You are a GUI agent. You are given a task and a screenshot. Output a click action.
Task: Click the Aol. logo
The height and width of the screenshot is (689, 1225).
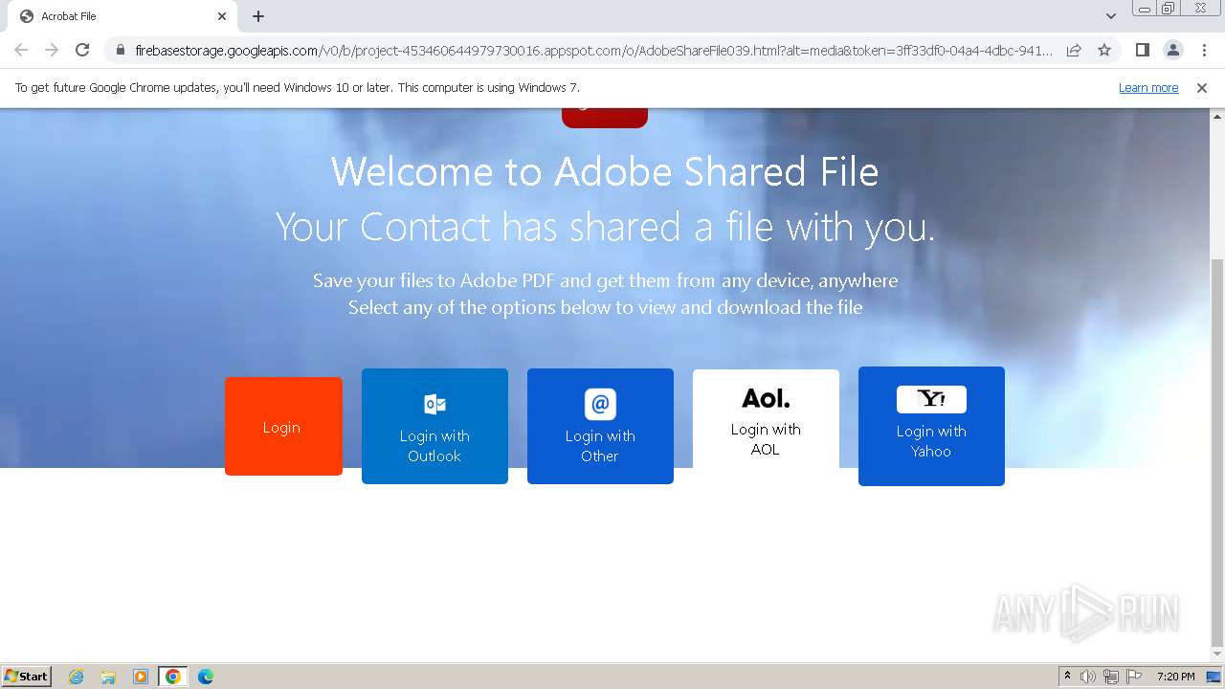[x=766, y=398]
